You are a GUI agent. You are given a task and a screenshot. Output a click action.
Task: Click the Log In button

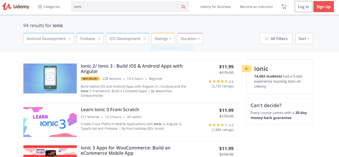click(x=303, y=7)
